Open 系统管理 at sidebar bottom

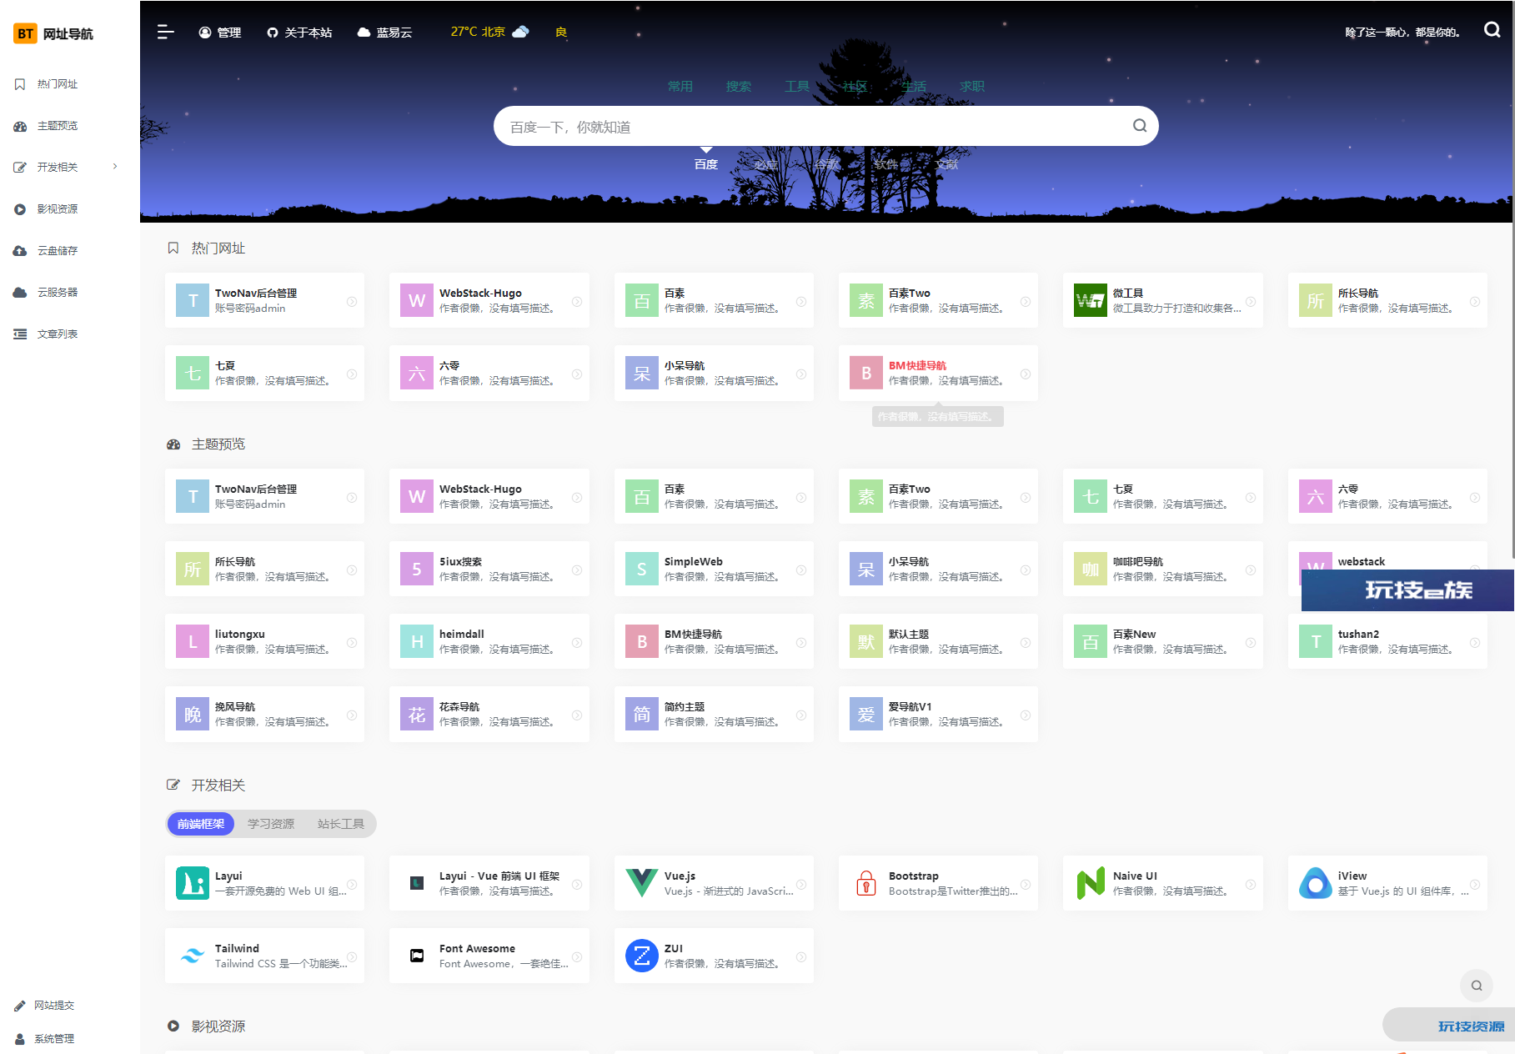[x=45, y=1039]
